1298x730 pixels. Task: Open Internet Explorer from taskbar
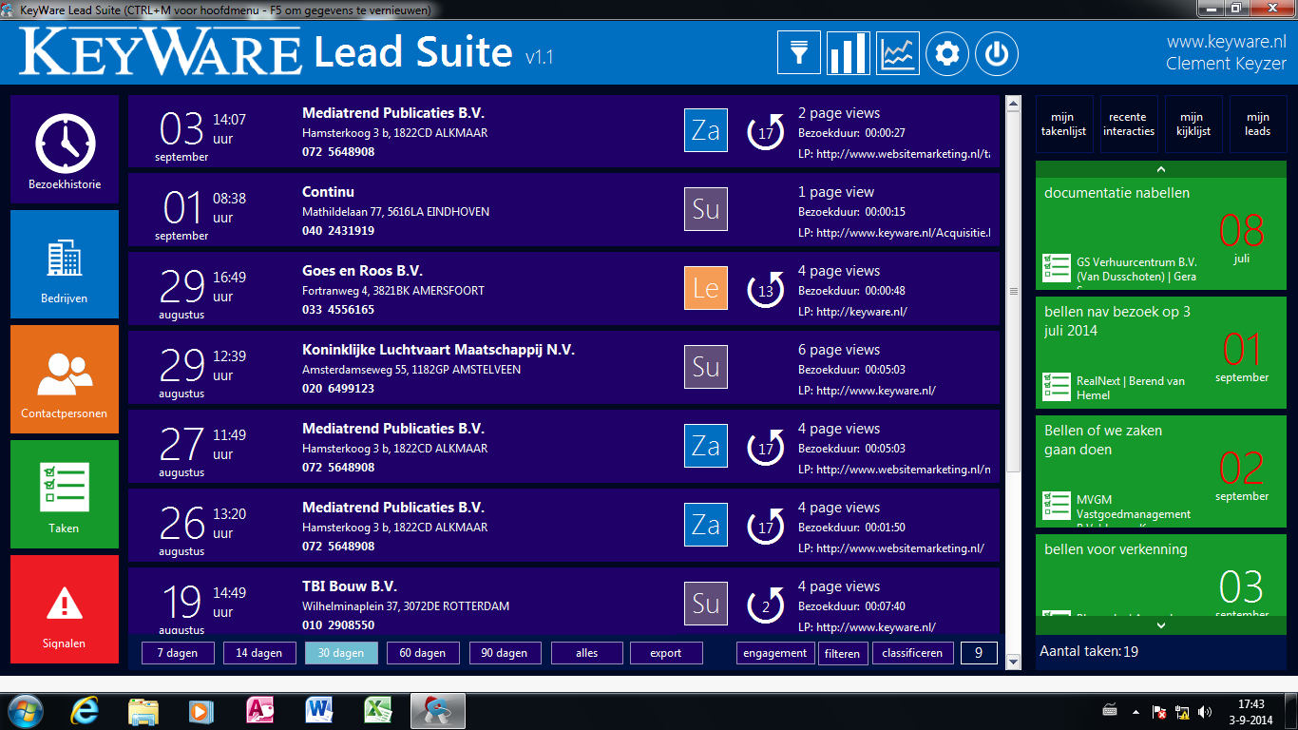(85, 710)
